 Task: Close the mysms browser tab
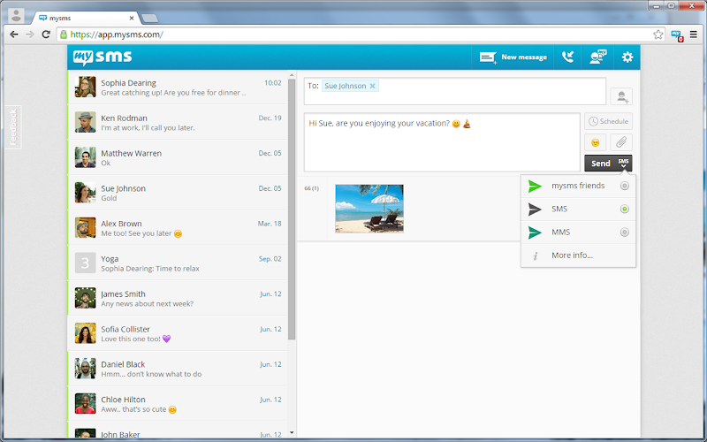point(132,18)
